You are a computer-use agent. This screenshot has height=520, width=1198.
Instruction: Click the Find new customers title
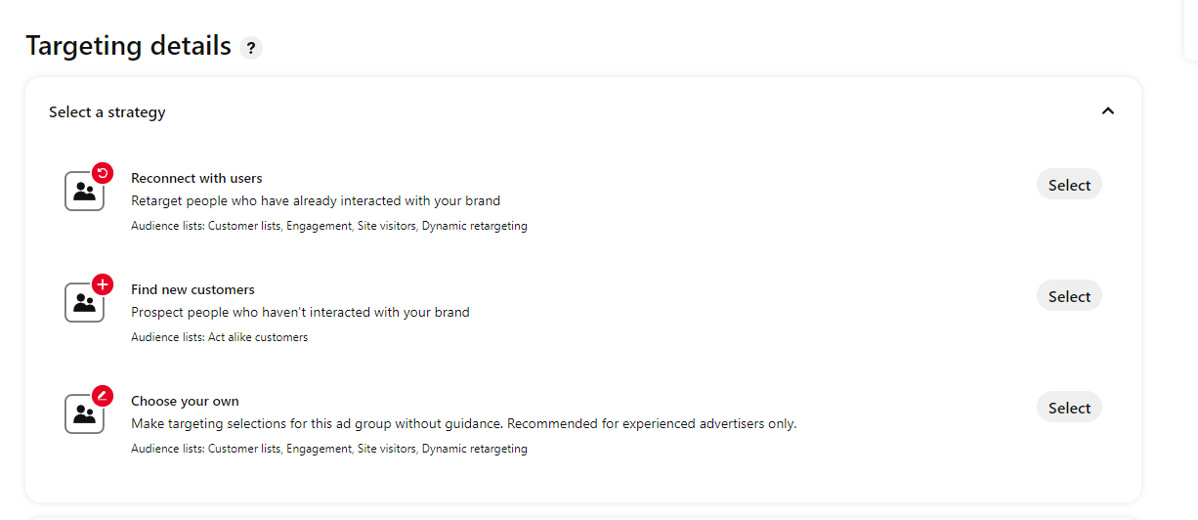(x=193, y=289)
